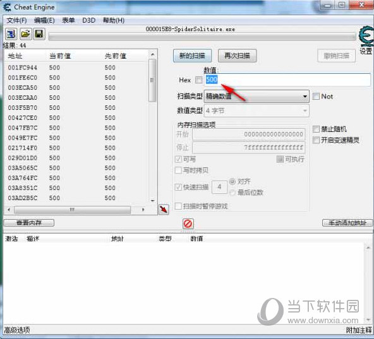Enable the 禁止随机 checkbox
This screenshot has width=374, height=339.
click(316, 129)
